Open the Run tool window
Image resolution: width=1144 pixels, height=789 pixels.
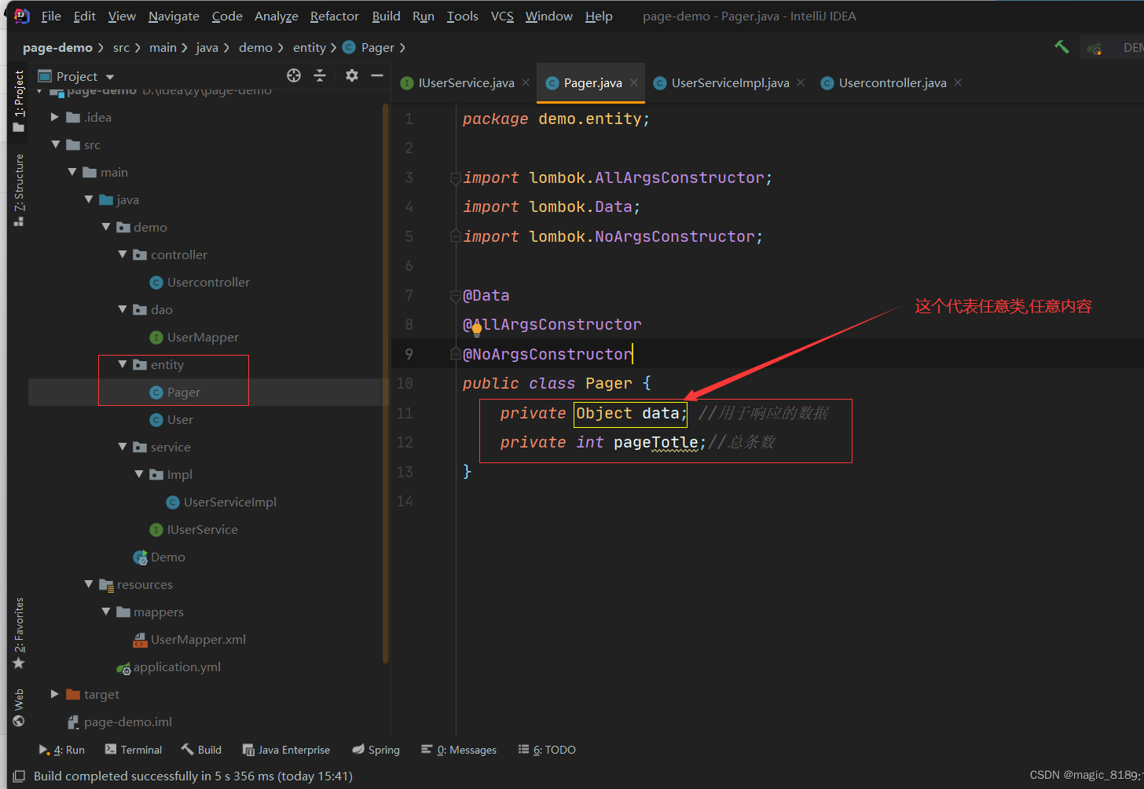point(61,750)
